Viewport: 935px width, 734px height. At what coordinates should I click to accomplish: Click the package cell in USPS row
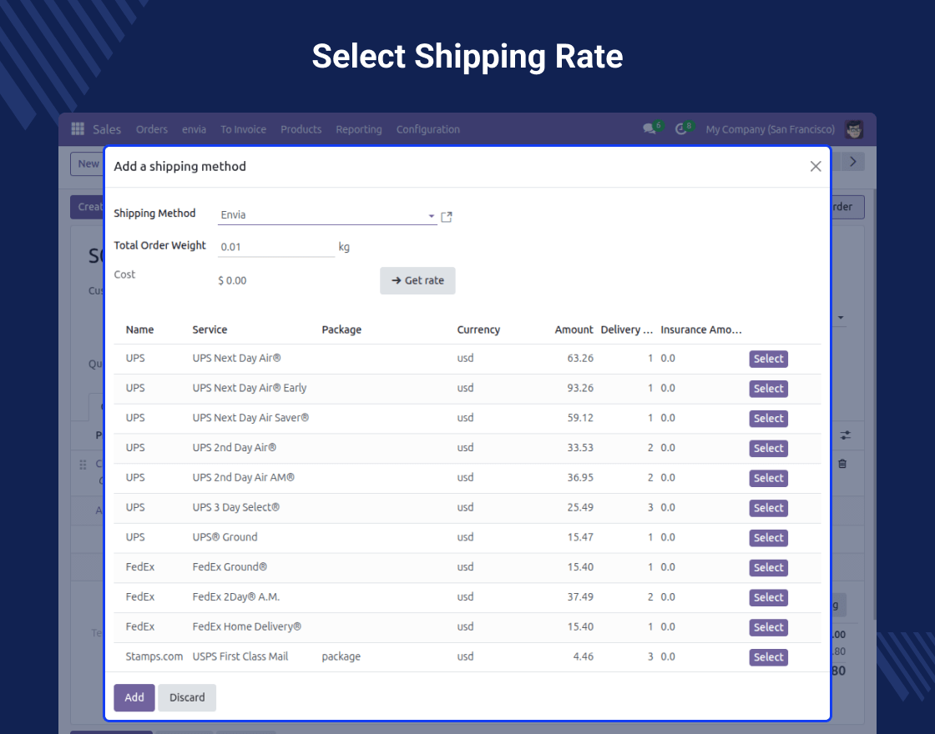(x=341, y=656)
